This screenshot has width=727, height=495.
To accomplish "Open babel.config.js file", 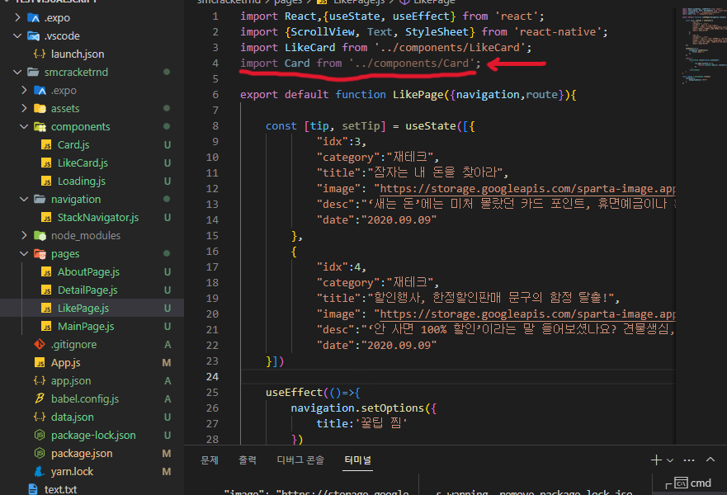I will [85, 398].
